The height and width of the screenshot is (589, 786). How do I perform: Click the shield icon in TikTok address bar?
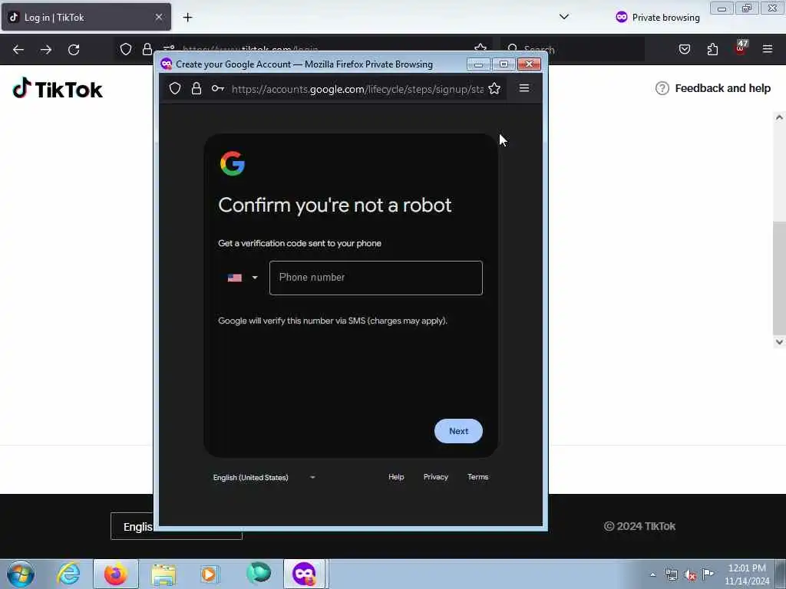pyautogui.click(x=126, y=49)
